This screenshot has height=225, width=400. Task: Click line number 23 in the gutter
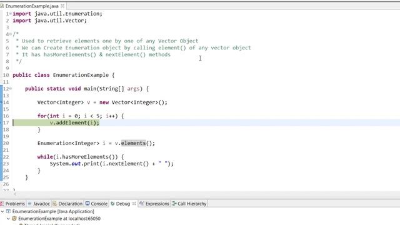click(6, 164)
